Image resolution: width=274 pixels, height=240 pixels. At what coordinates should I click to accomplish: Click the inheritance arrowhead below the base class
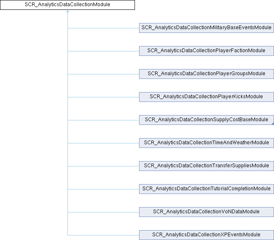coord(67,12)
